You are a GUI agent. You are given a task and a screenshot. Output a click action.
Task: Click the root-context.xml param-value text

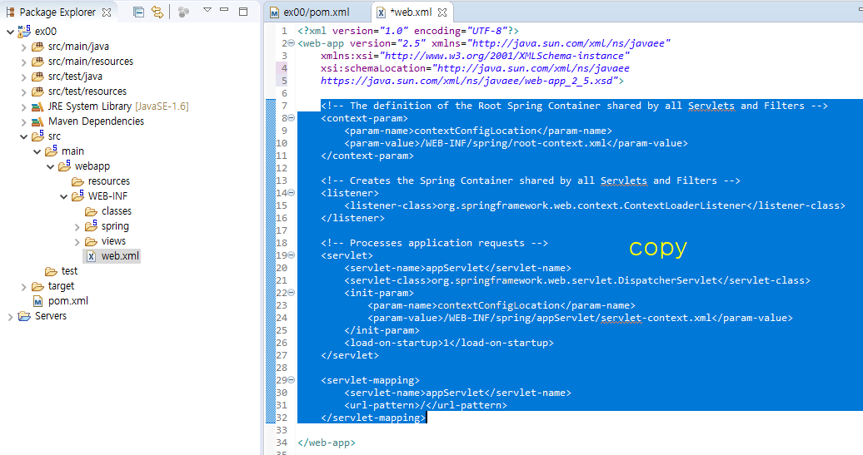516,143
